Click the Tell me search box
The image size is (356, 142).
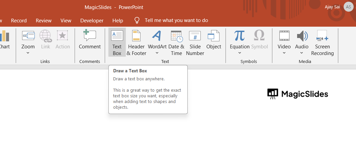tap(176, 20)
